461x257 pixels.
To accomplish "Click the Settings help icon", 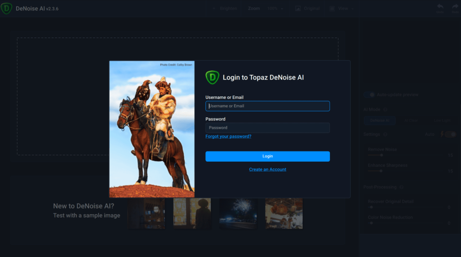I will 385,134.
